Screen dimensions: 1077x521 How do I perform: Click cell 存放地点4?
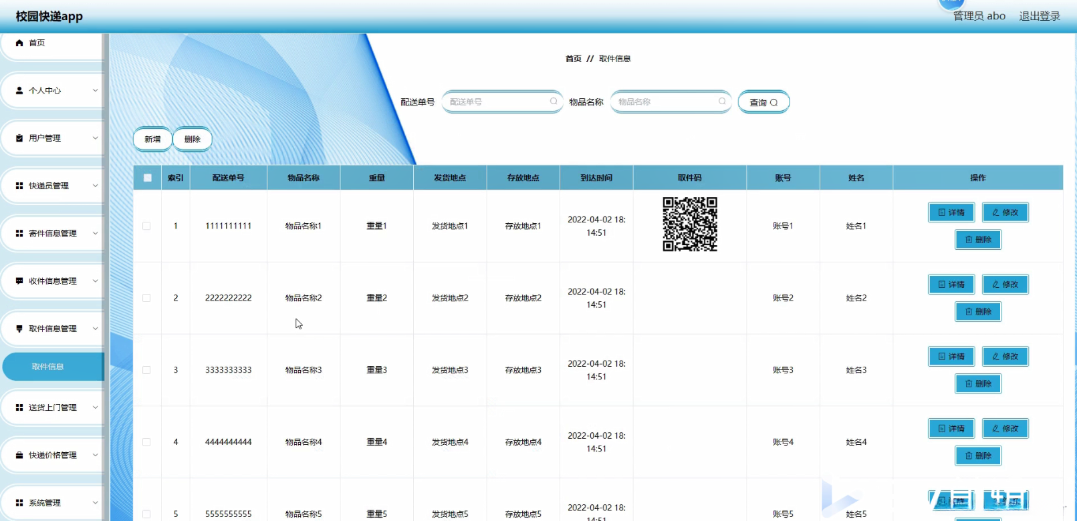pos(523,442)
